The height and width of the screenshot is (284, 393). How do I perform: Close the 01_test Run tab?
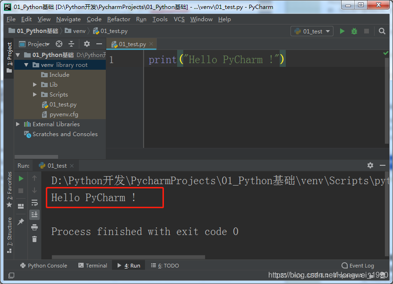tap(72, 166)
